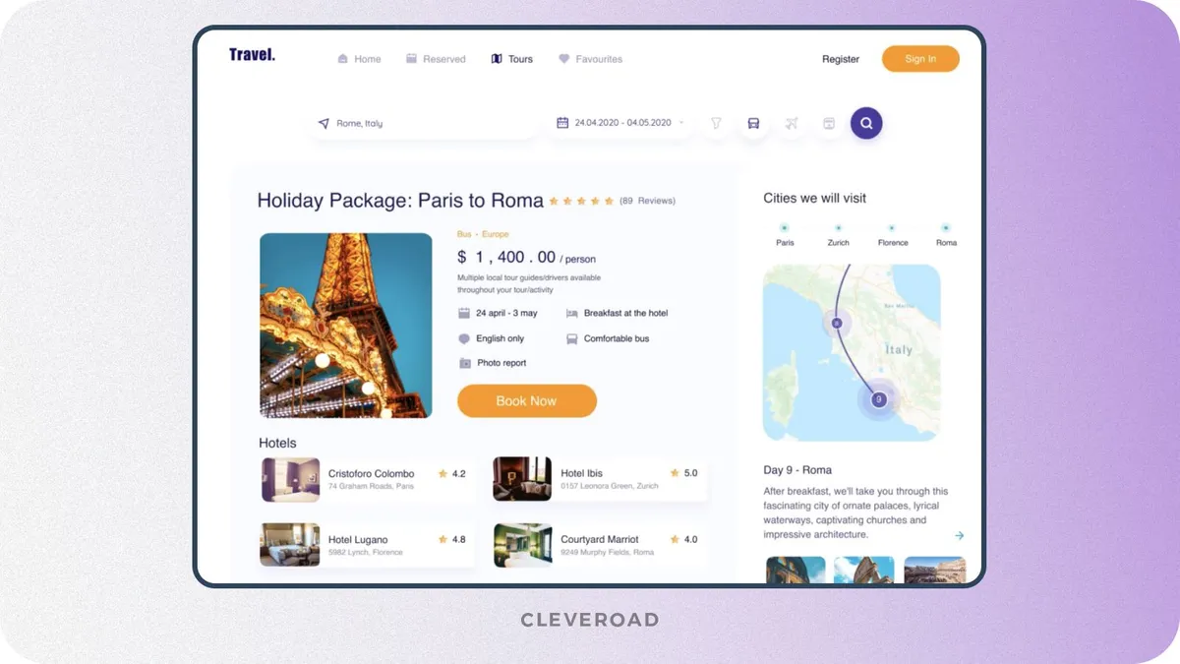Image resolution: width=1180 pixels, height=664 pixels.
Task: Click the 4.8 rating star of Hotel Lugano
Action: pyautogui.click(x=442, y=539)
